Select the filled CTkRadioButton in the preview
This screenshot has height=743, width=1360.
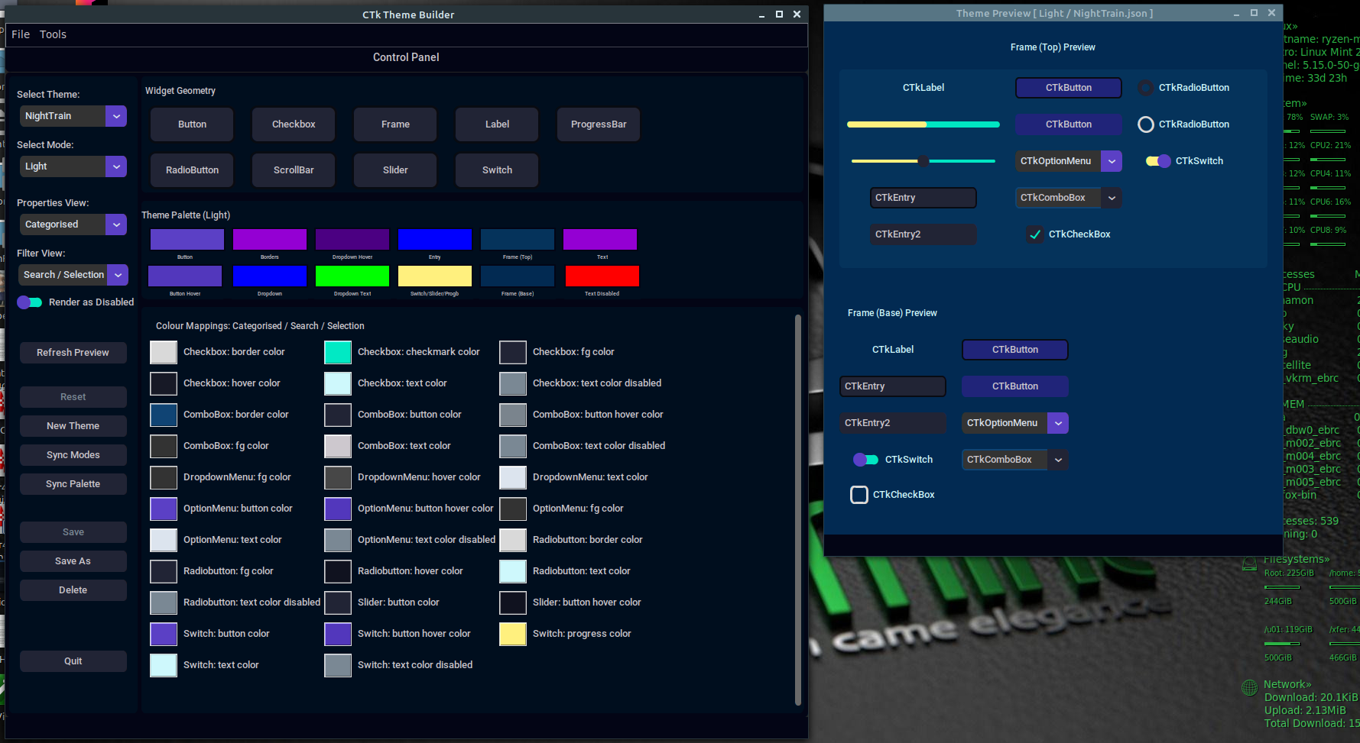pyautogui.click(x=1145, y=87)
